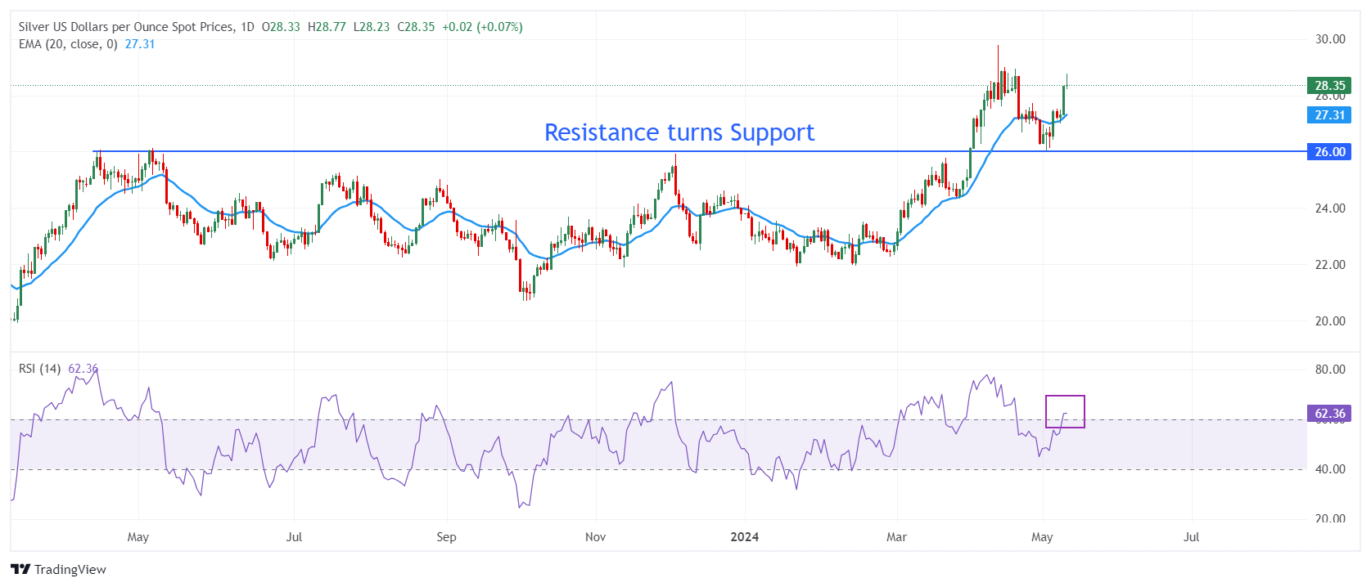Click the TradingView logo icon

coord(20,570)
